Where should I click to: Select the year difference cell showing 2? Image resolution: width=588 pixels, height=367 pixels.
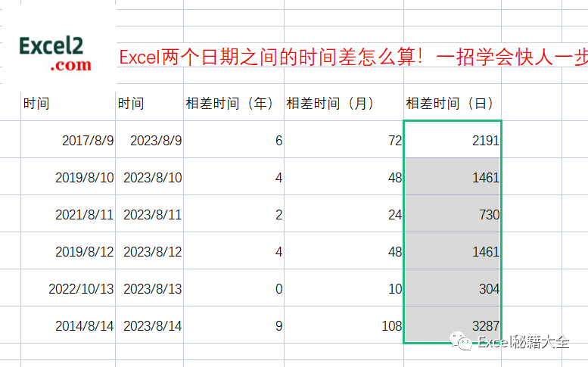click(234, 213)
